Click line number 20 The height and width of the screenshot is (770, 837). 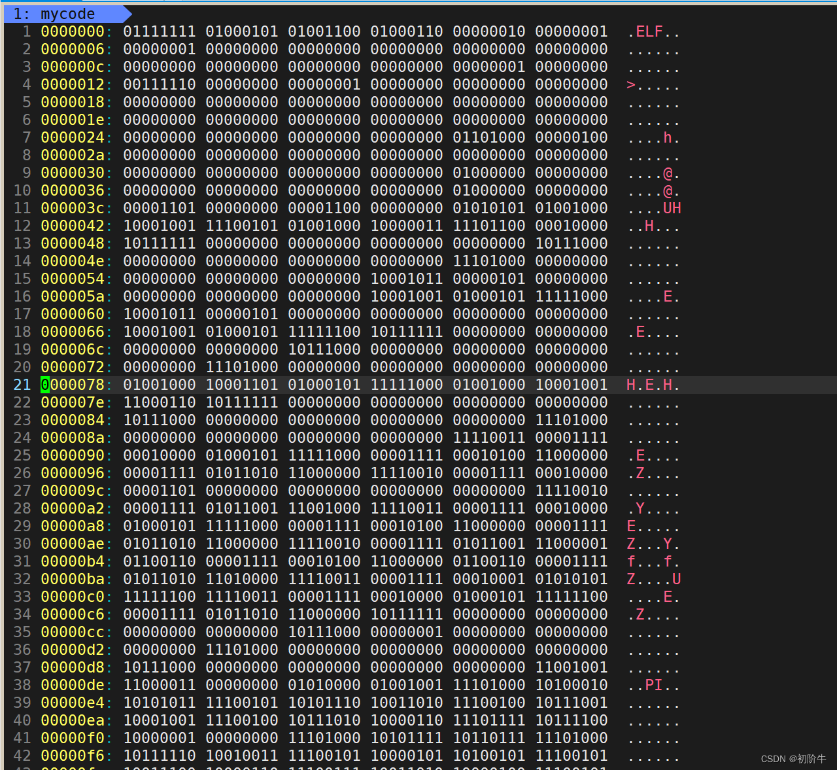click(22, 367)
